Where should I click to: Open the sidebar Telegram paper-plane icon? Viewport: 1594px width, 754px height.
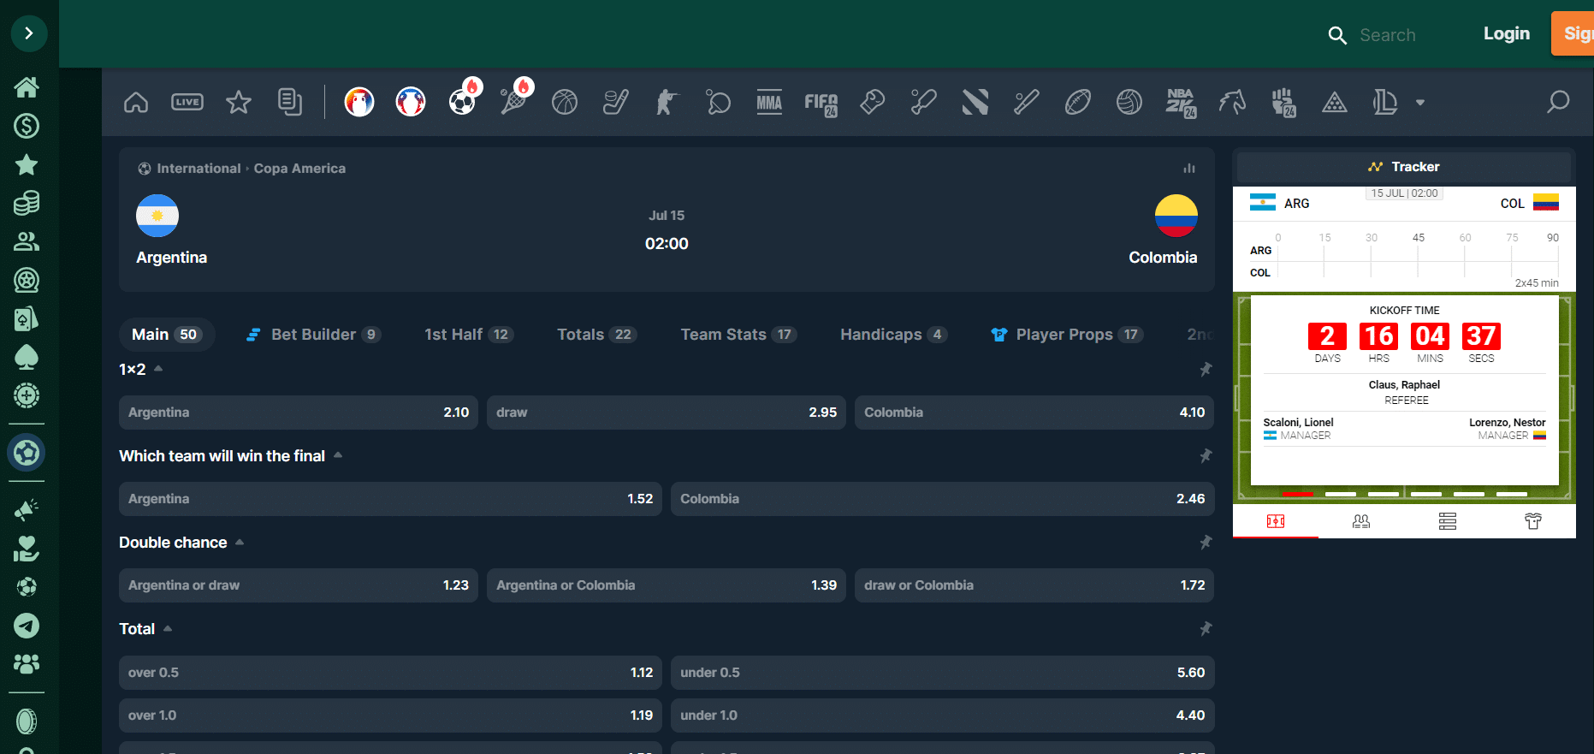tap(27, 626)
